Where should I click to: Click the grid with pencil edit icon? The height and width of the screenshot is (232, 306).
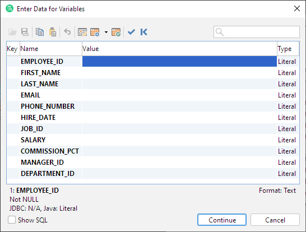click(x=82, y=32)
